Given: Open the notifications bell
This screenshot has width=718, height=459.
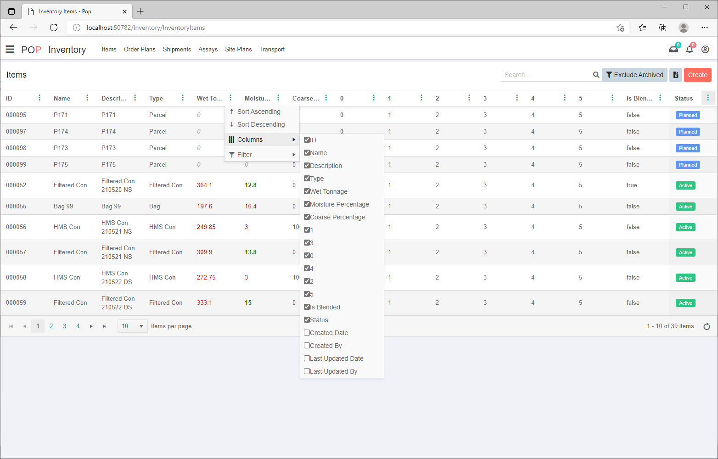Looking at the screenshot, I should click(x=689, y=50).
